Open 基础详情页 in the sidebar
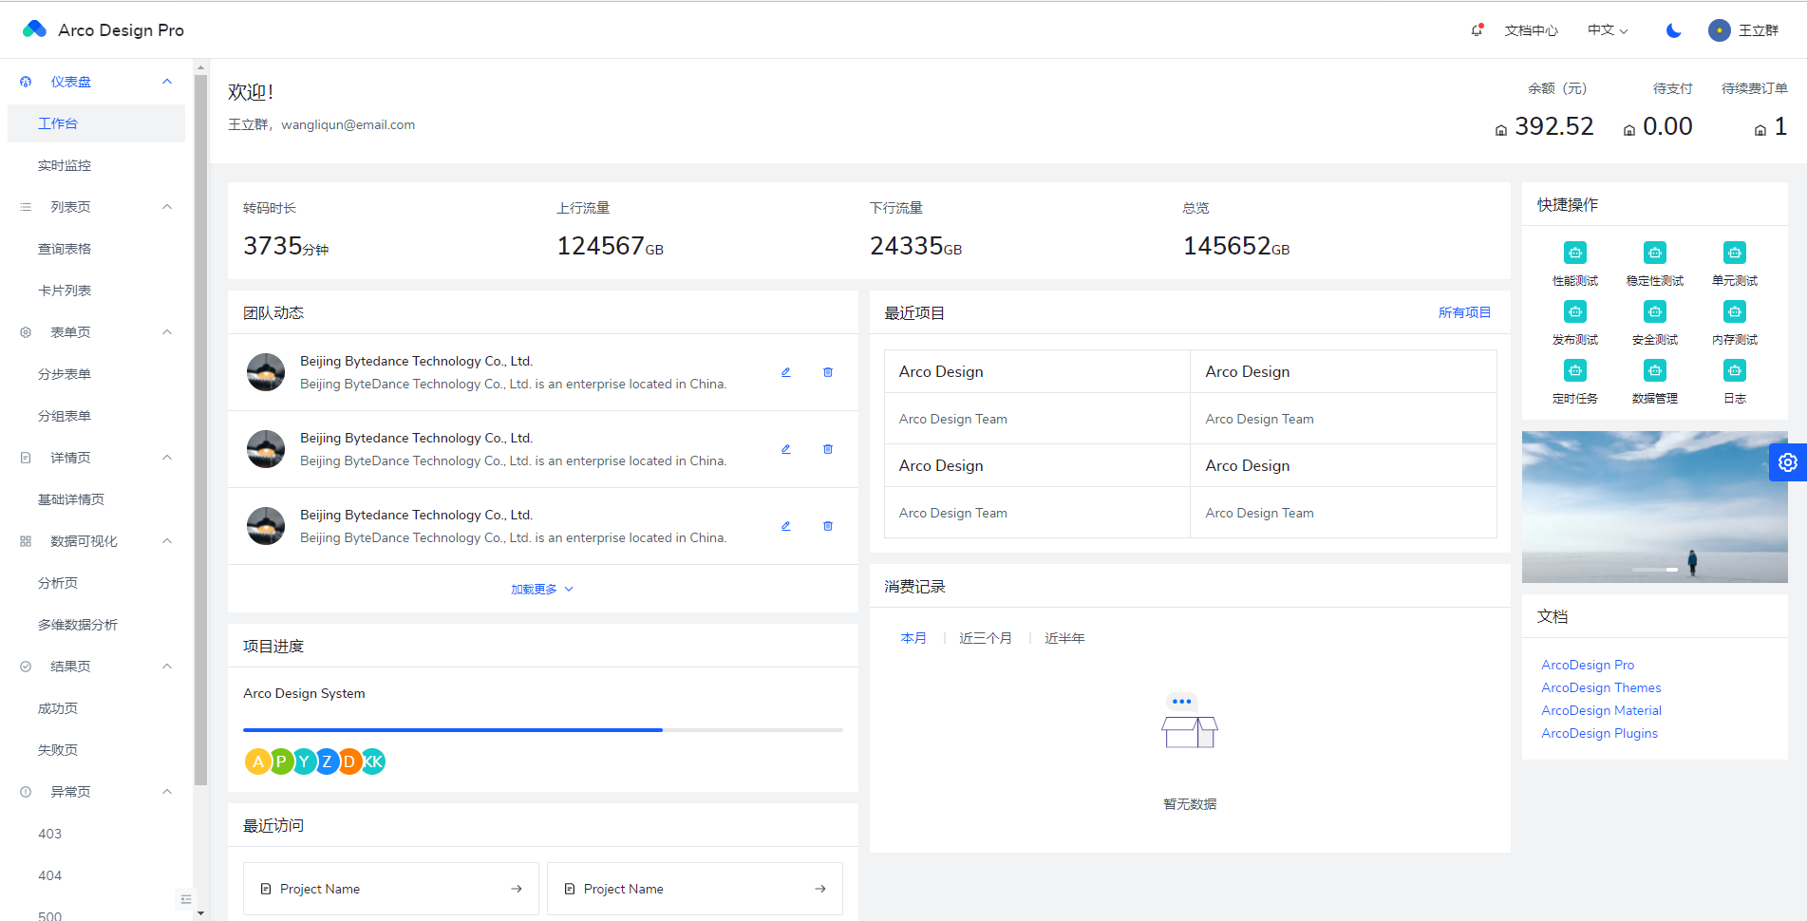1807x921 pixels. (x=96, y=499)
